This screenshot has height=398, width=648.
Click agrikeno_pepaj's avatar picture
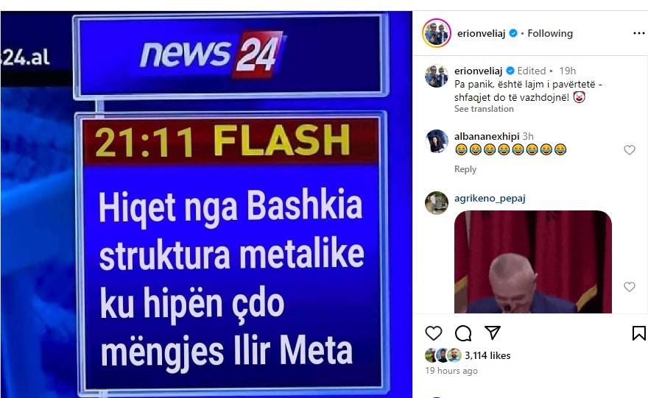pos(437,203)
